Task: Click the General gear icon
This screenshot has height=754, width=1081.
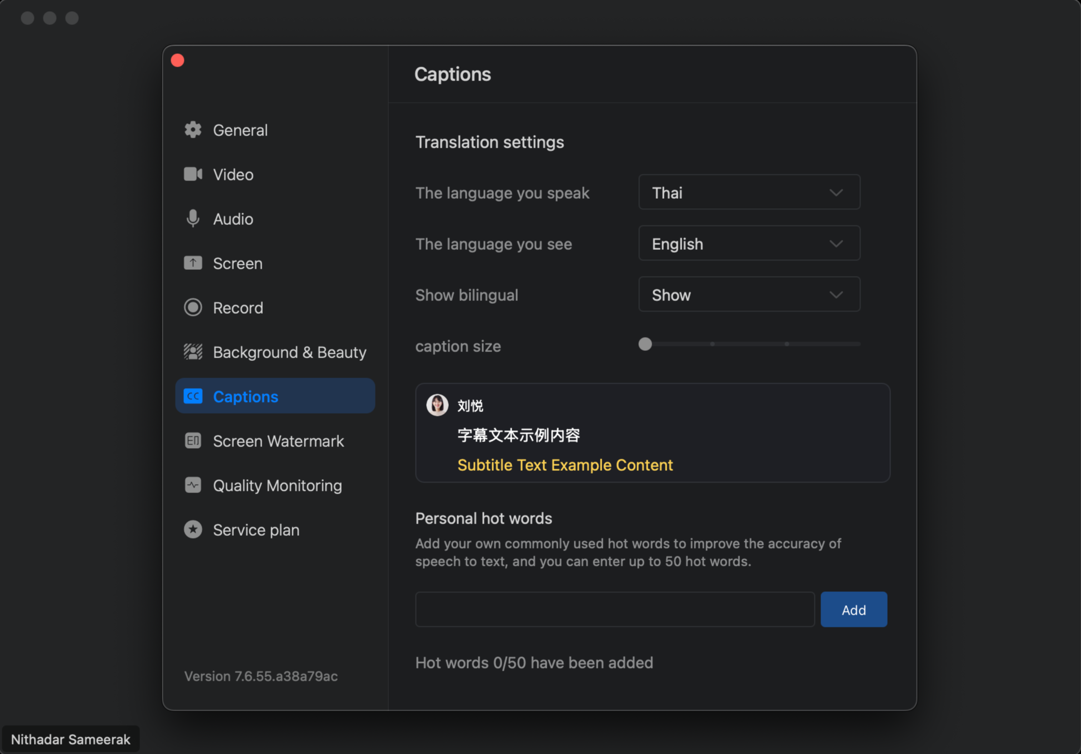Action: click(x=193, y=130)
